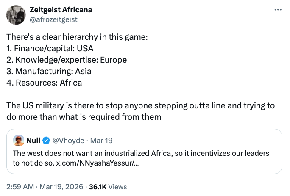The height and width of the screenshot is (196, 290).
Task: Click Null's small avatar in quoted post
Action: (19, 141)
